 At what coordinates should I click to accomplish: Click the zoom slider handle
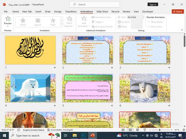[160, 130]
